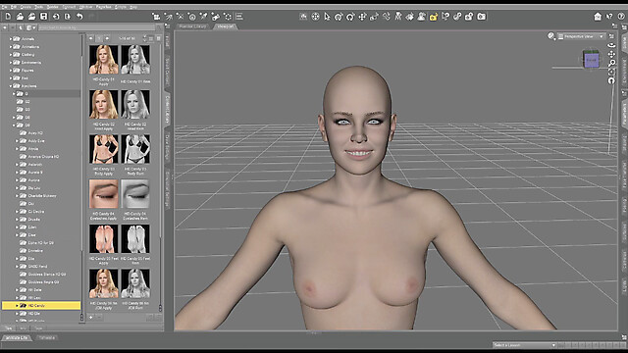
Task: Click the New Scene file icon
Action: click(x=8, y=17)
